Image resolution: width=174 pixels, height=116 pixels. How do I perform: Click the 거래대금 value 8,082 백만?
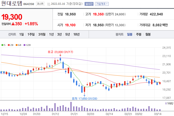coord(160,25)
